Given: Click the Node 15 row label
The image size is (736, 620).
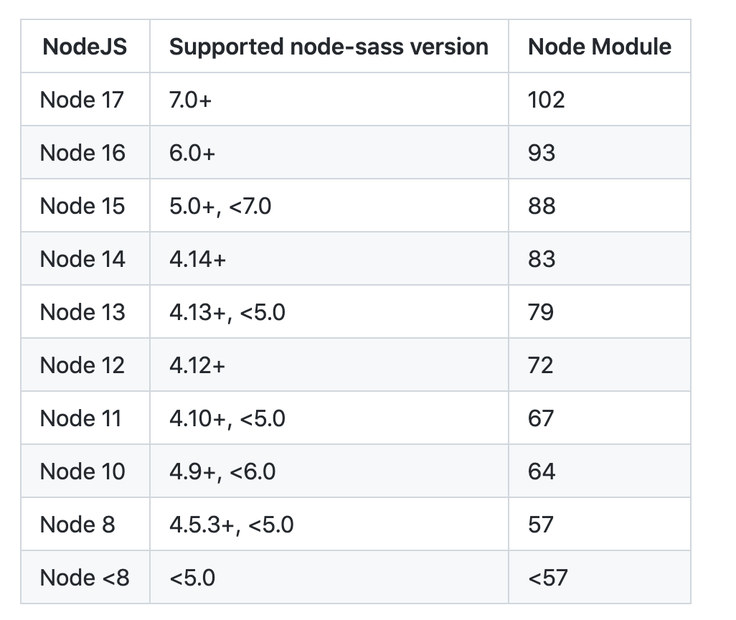Looking at the screenshot, I should pos(82,206).
